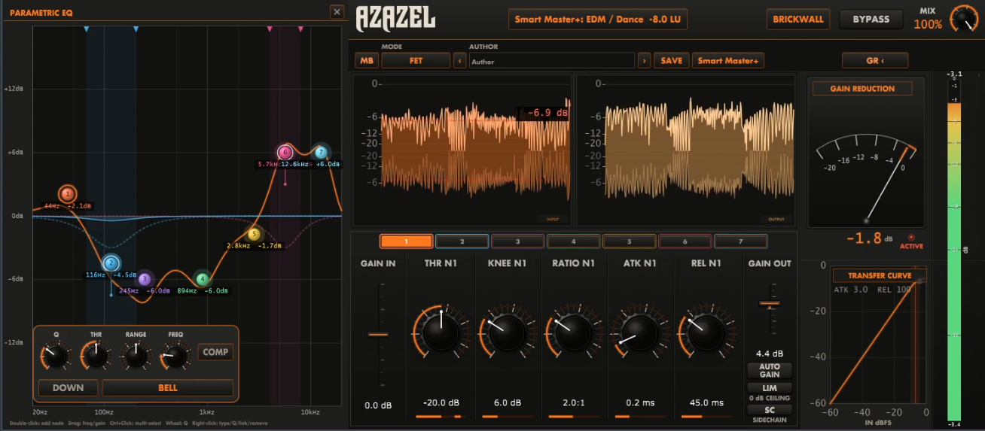This screenshot has width=985, height=431.
Task: Toggle the SC sidechain
Action: pyautogui.click(x=769, y=410)
